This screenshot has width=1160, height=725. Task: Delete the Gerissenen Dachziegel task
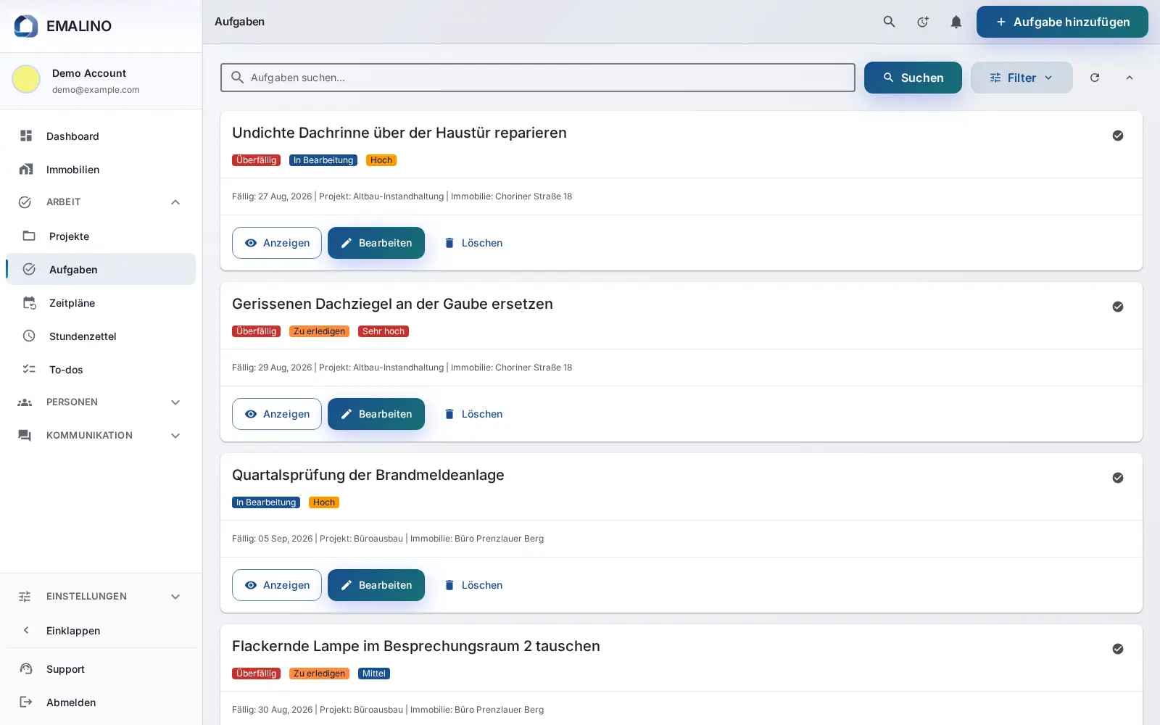473,414
